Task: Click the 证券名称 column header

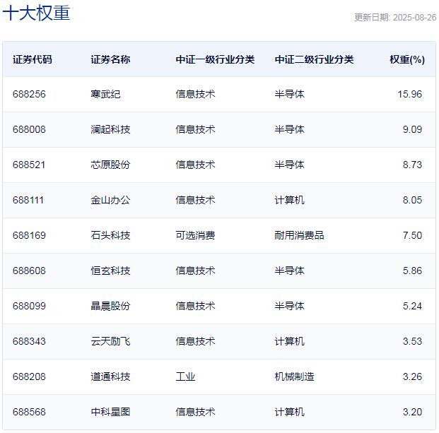Action: pos(110,59)
